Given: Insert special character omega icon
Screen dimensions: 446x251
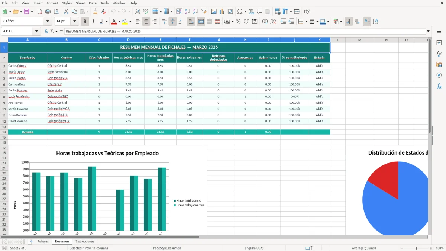Looking at the screenshot, I should (240, 12).
